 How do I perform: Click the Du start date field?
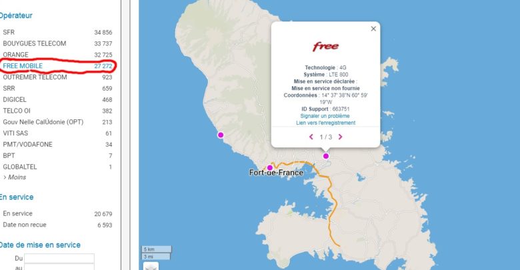coord(59,259)
